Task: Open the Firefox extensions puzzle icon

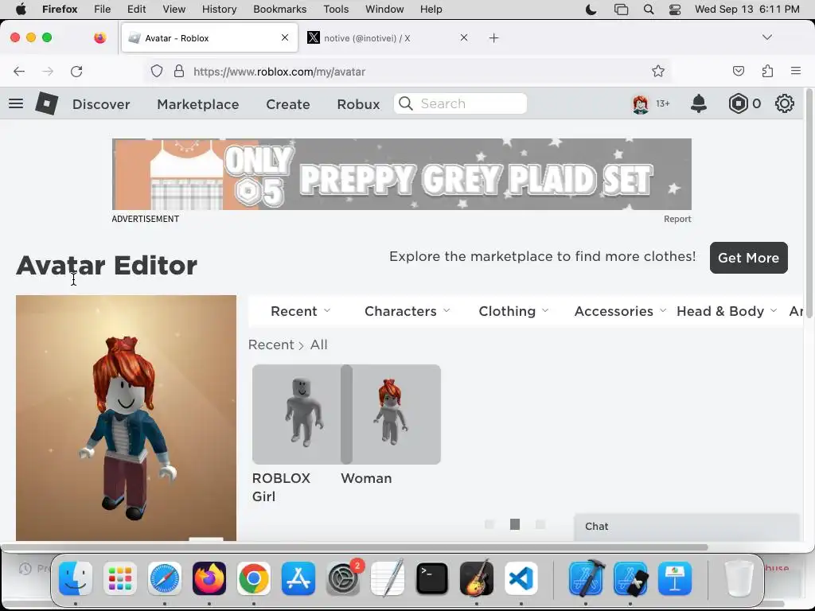Action: tap(767, 71)
